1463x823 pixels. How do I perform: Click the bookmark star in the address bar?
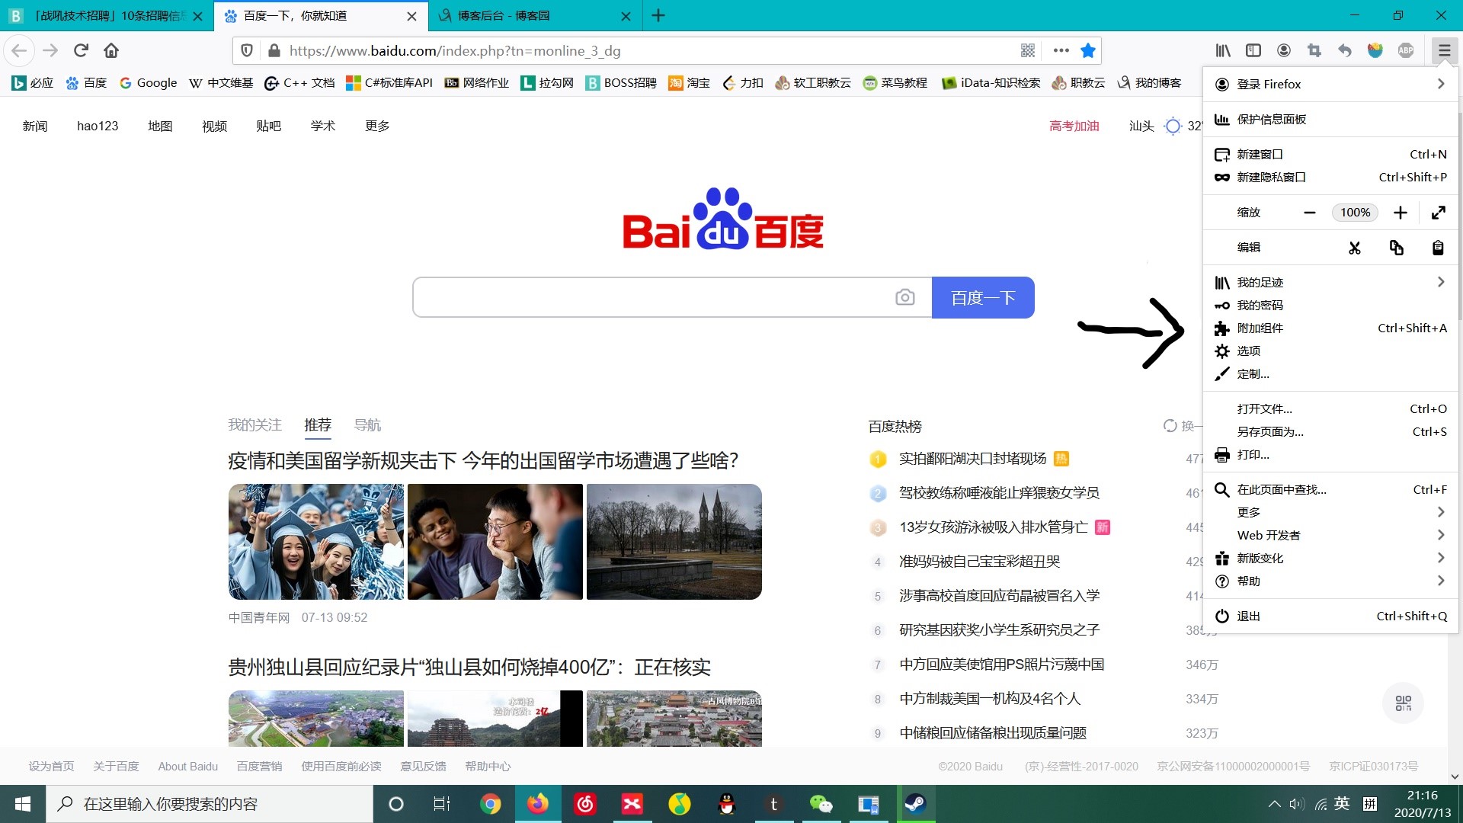1088,50
